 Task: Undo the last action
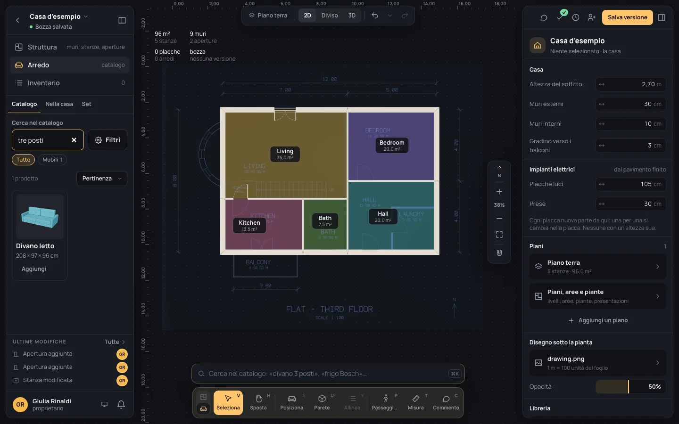click(x=375, y=16)
